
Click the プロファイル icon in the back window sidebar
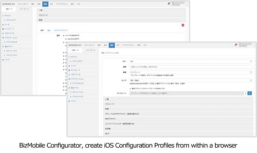(x=3, y=33)
